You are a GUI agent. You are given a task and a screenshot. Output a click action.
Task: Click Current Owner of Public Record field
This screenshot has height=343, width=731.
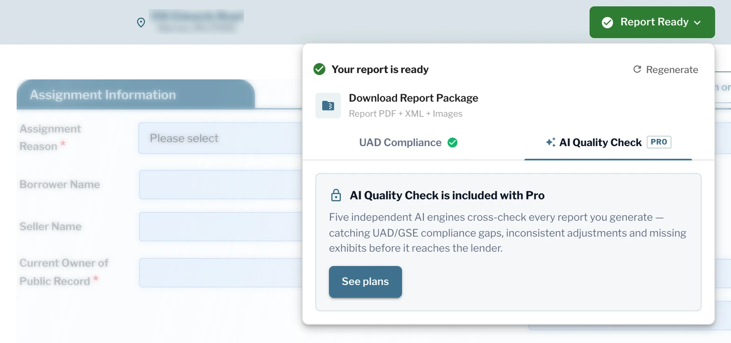[221, 273]
